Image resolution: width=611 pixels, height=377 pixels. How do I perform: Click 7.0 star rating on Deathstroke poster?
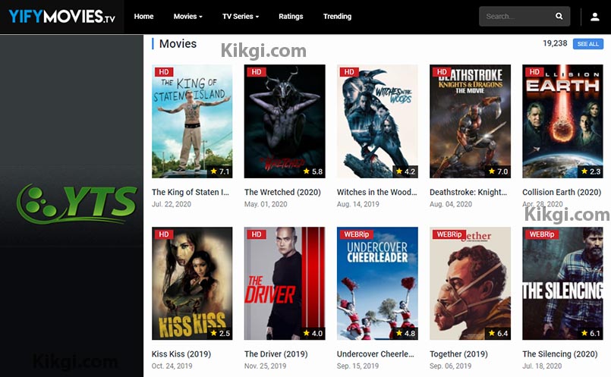tap(499, 171)
